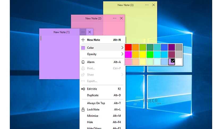Image resolution: width=222 pixels, height=129 pixels.
Task: Pick the light blue swatch in the bottom row
Action: coord(164,62)
